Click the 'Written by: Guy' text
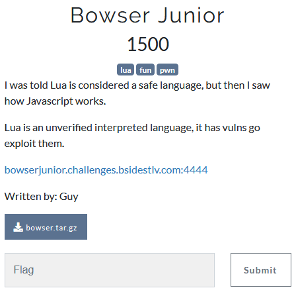 tap(42, 197)
